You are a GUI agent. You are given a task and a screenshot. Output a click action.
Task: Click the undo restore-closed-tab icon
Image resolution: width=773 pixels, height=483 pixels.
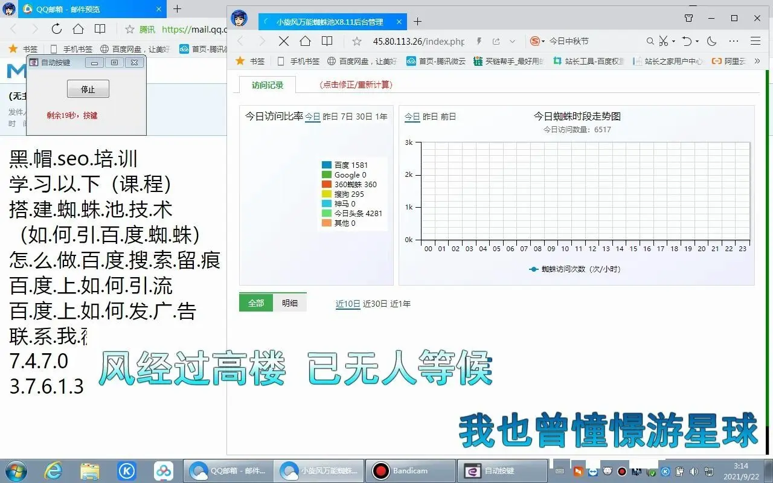click(687, 41)
